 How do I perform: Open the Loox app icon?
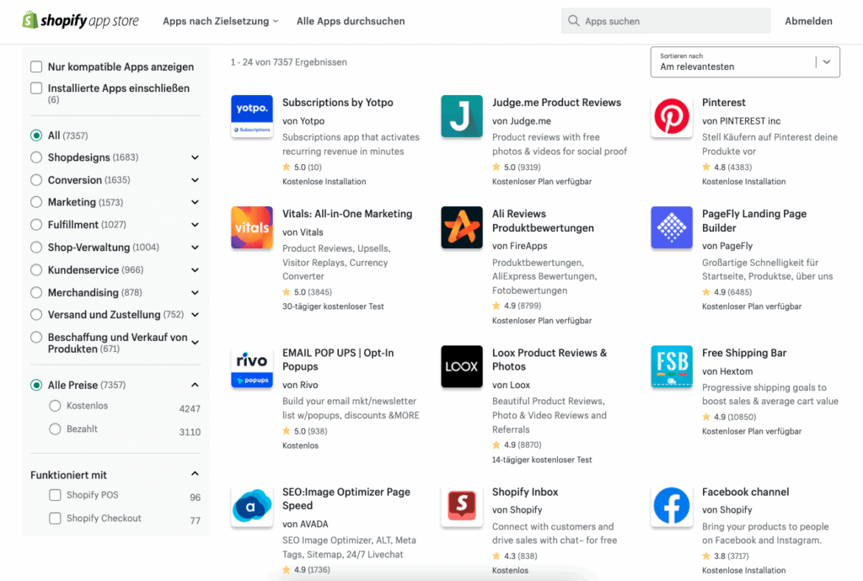(x=461, y=366)
